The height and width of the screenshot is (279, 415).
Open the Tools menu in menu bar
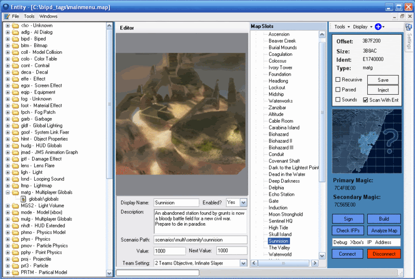coord(29,17)
